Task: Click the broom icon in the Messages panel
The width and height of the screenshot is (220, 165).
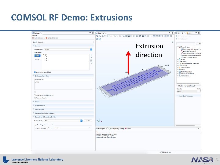Action: click(x=97, y=131)
